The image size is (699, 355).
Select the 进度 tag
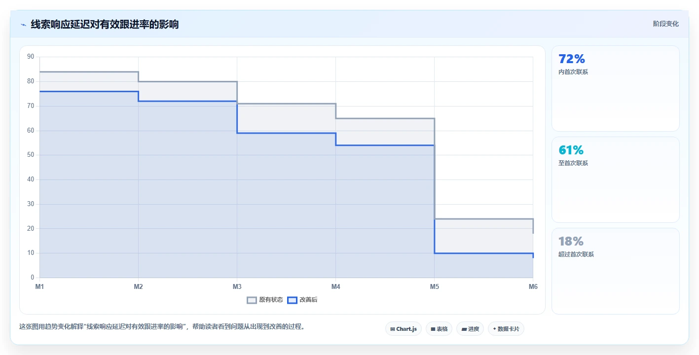[470, 329]
